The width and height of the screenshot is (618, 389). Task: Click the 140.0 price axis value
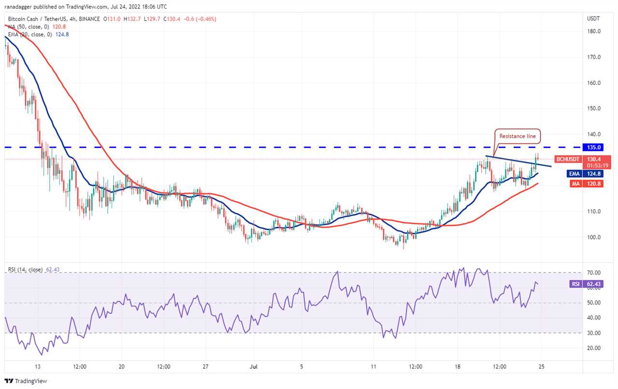tap(593, 134)
